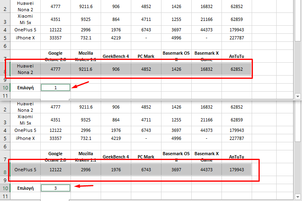Select row header 4 in the upper sheet
The width and height of the screenshot is (302, 201).
click(x=5, y=30)
